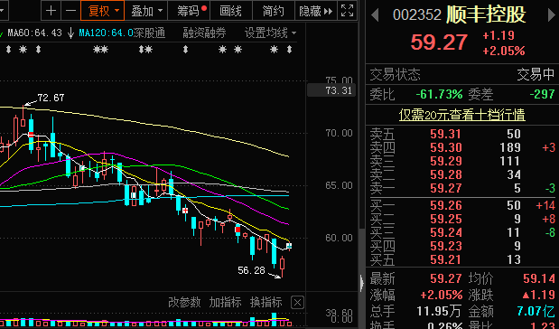Toggle the 筹码 chip distribution view

tap(189, 11)
